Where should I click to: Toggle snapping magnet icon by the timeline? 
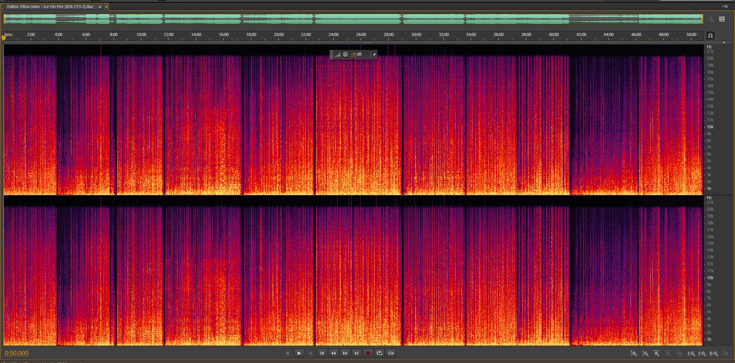click(710, 36)
